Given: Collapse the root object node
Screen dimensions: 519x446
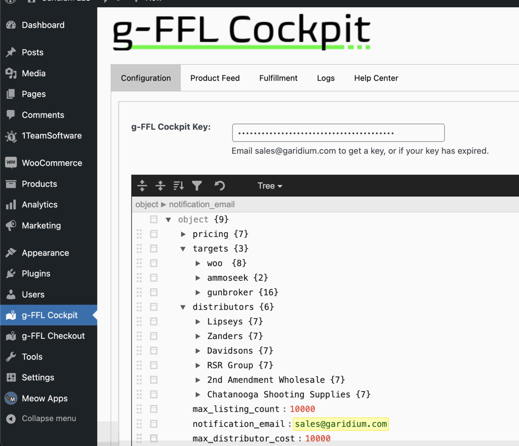Looking at the screenshot, I should 169,219.
